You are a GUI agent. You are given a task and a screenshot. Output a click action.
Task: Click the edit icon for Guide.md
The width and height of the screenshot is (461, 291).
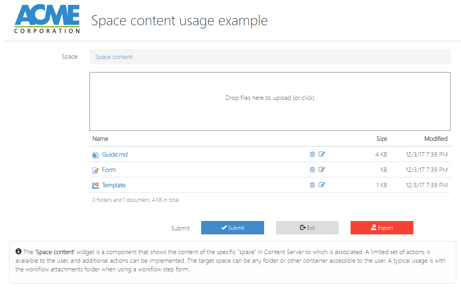[322, 155]
